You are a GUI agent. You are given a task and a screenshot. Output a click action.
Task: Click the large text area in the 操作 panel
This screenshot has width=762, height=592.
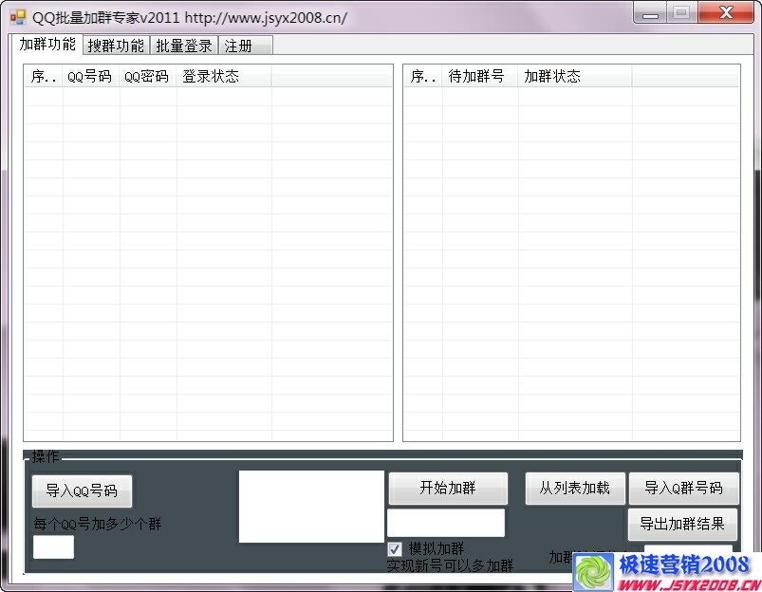310,506
